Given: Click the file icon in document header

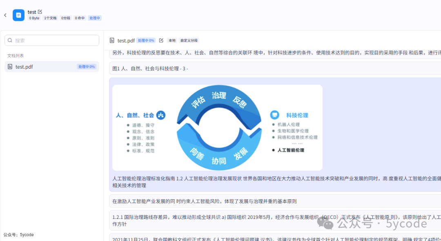Looking at the screenshot, I should click(x=112, y=40).
